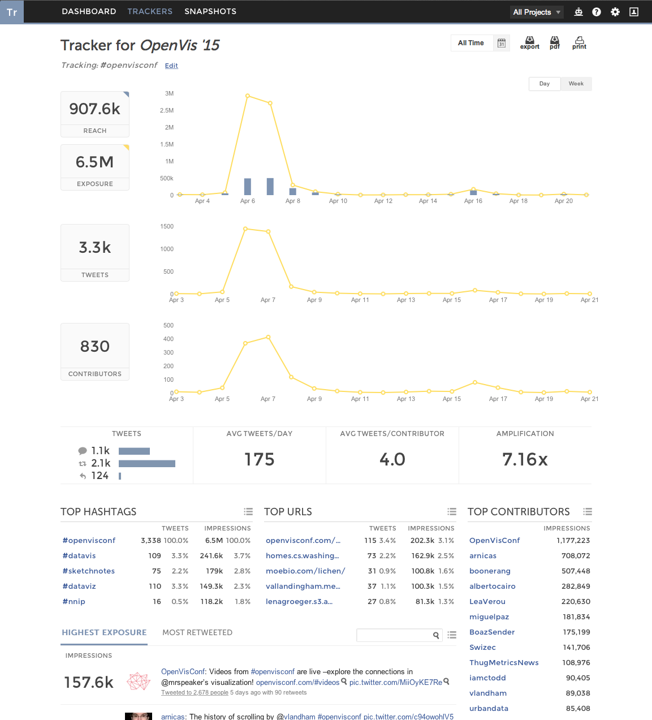Download the report as pdf
Screen dimensions: 652x720
click(x=554, y=42)
